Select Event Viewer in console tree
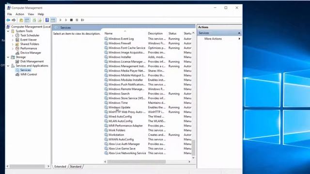This screenshot has width=310, height=174. click(x=29, y=40)
